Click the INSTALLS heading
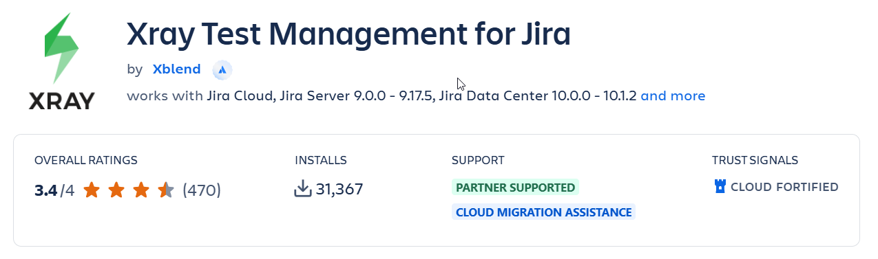878x259 pixels. coord(321,160)
